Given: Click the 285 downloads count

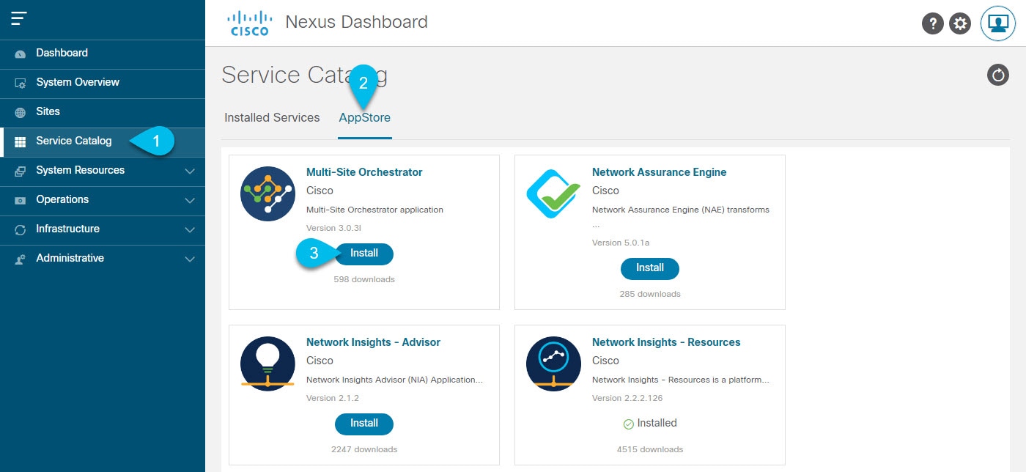Looking at the screenshot, I should tap(650, 294).
